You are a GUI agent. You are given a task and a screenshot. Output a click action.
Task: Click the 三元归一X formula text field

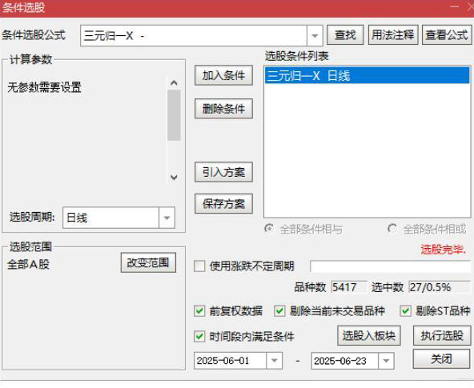pos(194,36)
